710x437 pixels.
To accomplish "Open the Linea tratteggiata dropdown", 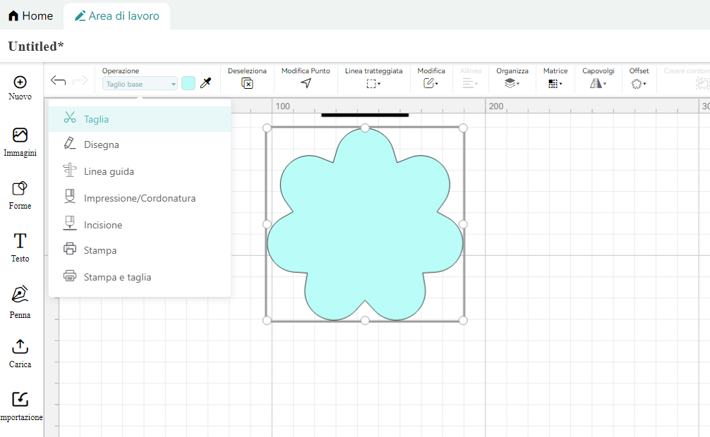I will (373, 83).
